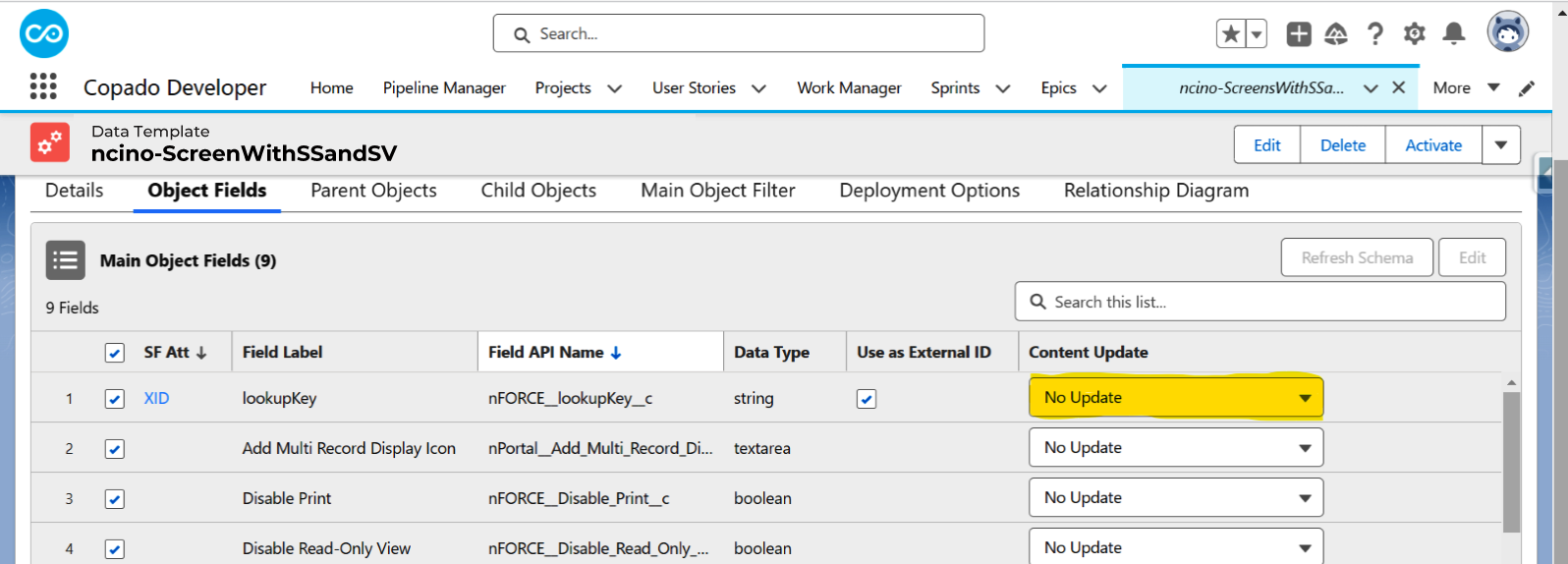Switch to the Relationship Diagram tab
This screenshot has width=1568, height=564.
pyautogui.click(x=1156, y=191)
